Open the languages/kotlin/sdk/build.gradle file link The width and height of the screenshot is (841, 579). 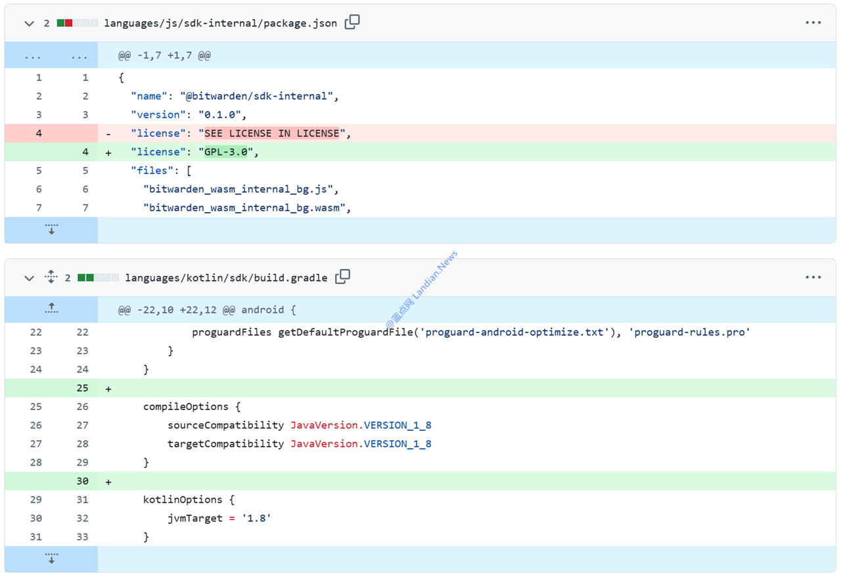226,278
